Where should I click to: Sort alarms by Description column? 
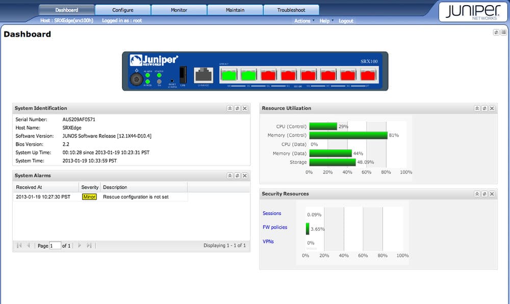pyautogui.click(x=144, y=187)
